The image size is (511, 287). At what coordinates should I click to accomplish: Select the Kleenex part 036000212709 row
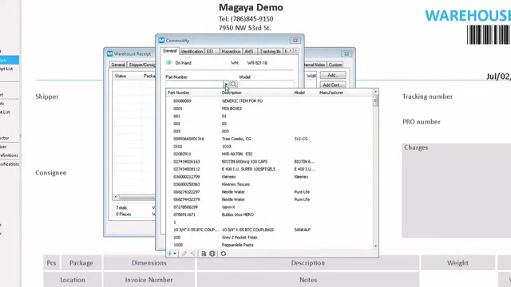270,177
